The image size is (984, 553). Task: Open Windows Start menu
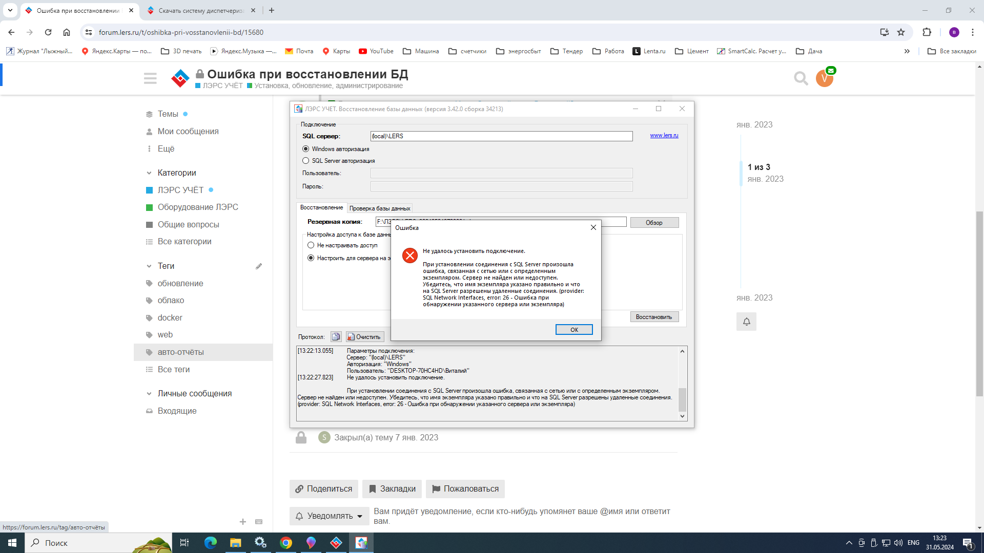pyautogui.click(x=12, y=543)
